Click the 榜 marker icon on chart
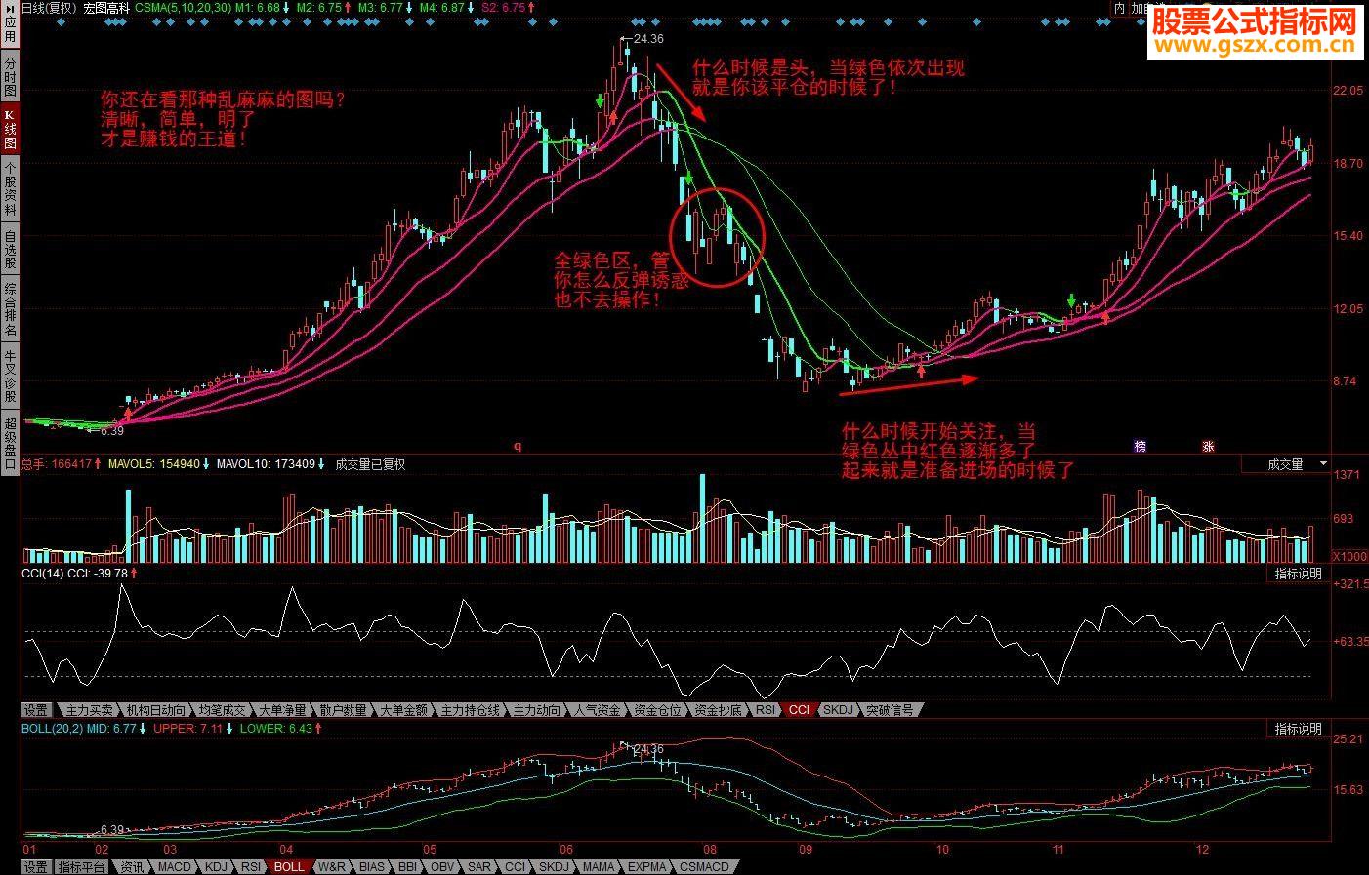This screenshot has height=875, width=1369. click(x=1140, y=446)
